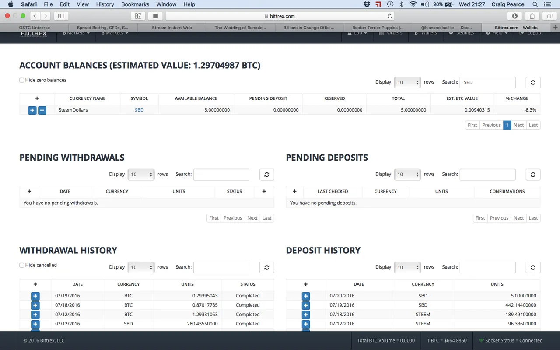Expand the 280.43550000 SBD withdrawal row
Image resolution: width=560 pixels, height=350 pixels.
[35, 324]
